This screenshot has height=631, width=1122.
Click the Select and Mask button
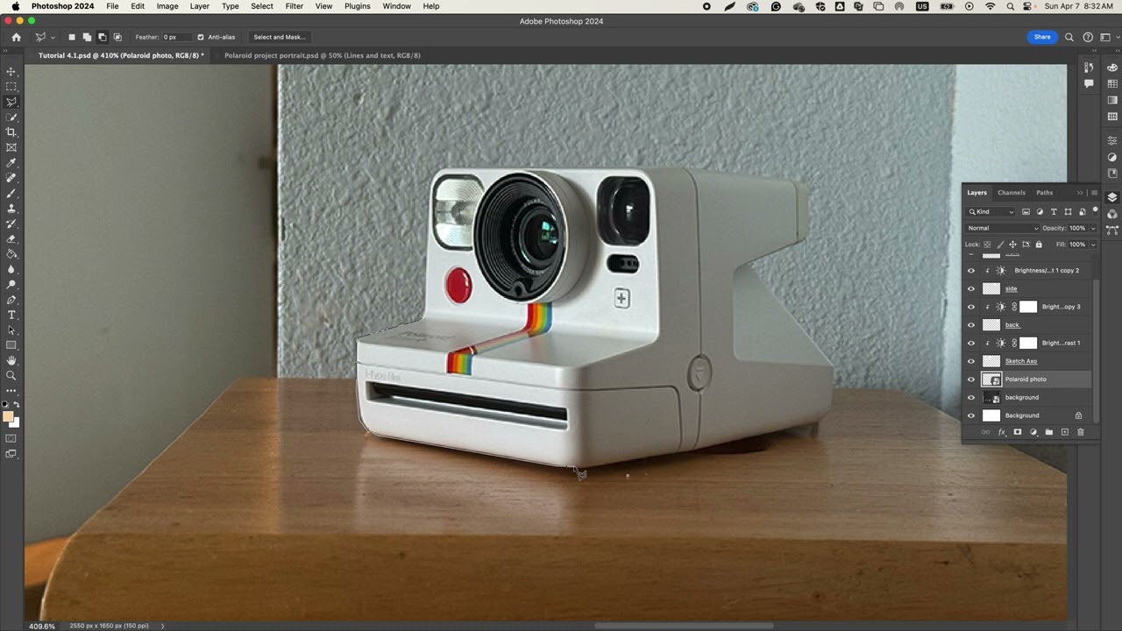point(279,37)
